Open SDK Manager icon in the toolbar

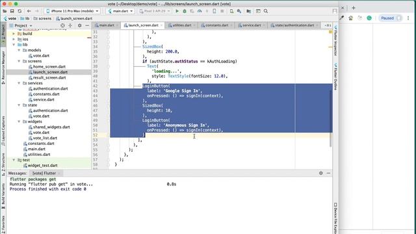click(x=239, y=11)
